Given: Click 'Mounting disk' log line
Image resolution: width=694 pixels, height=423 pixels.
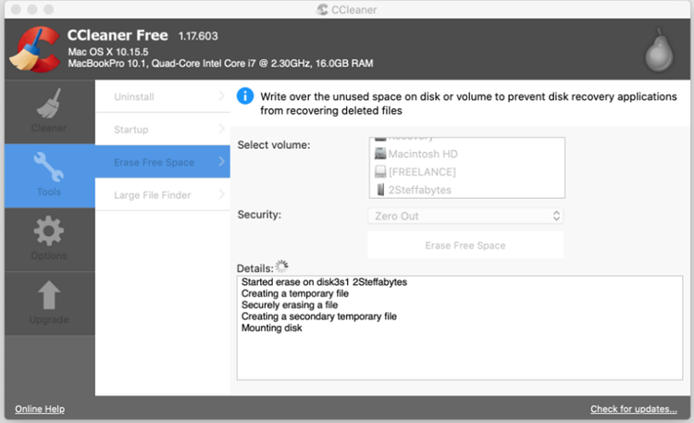Looking at the screenshot, I should point(271,328).
